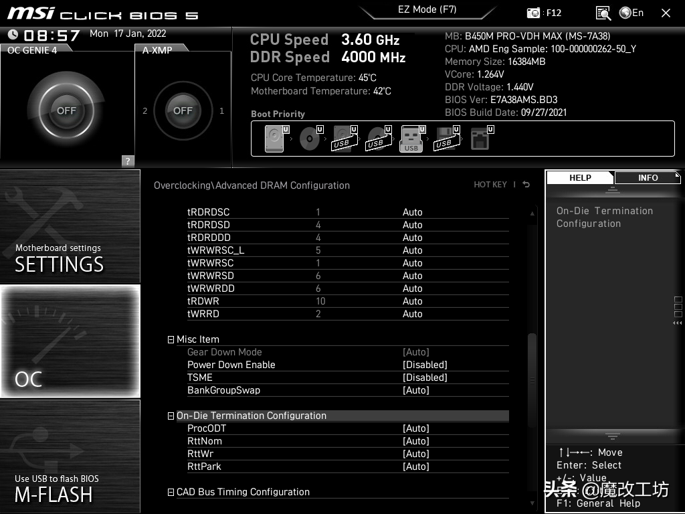Viewport: 685px width, 514px height.
Task: Click the clock icon beside the time
Action: pyautogui.click(x=13, y=34)
